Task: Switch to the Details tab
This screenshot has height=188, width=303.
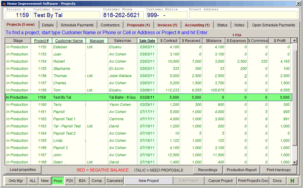Action: pyautogui.click(x=48, y=25)
